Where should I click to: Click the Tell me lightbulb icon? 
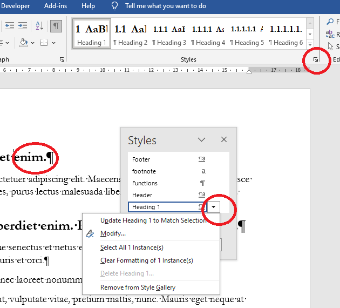pyautogui.click(x=114, y=6)
